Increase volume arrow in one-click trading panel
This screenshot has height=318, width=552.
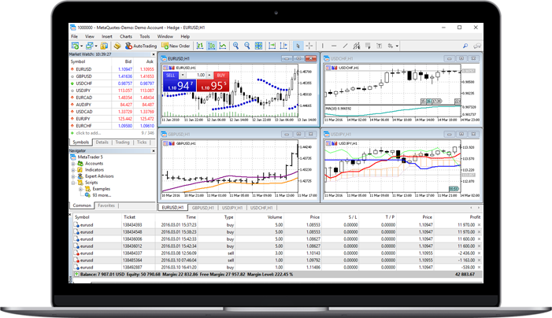(209, 76)
